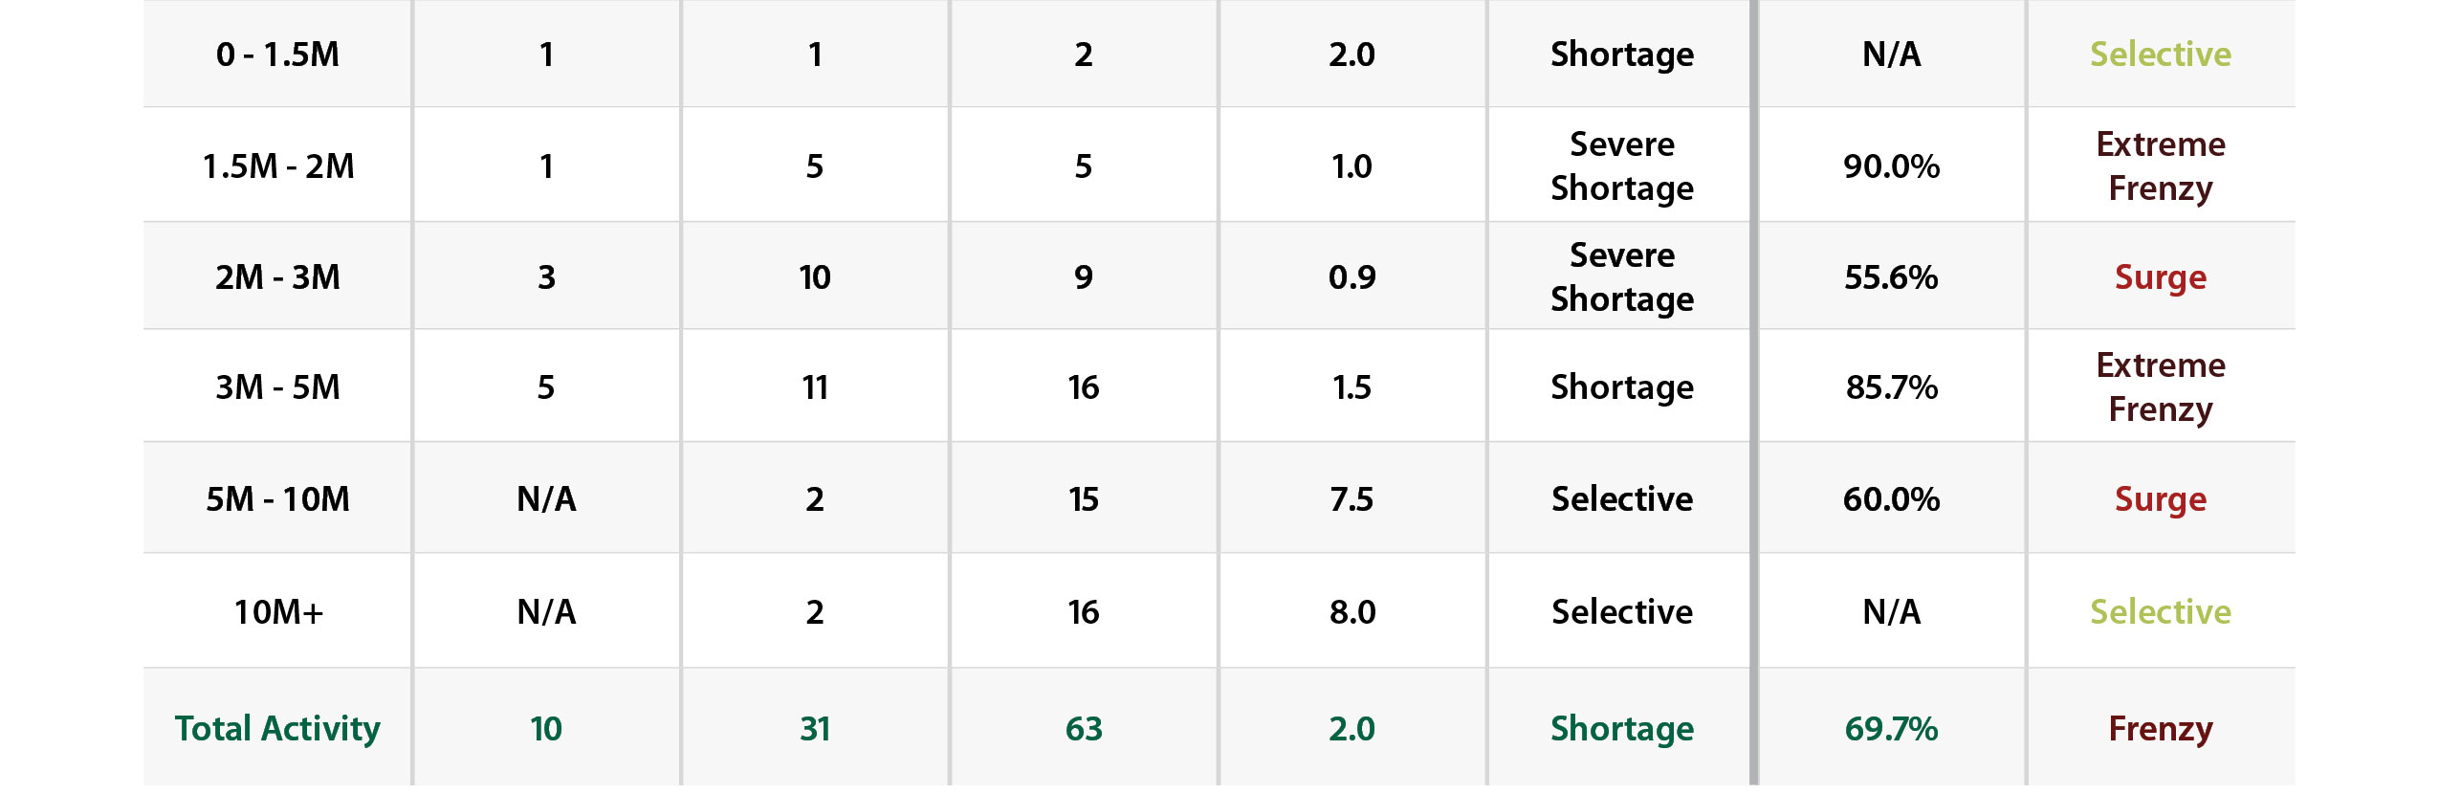This screenshot has width=2439, height=794.
Task: Click the green 69.7% total percentage
Action: [1891, 729]
